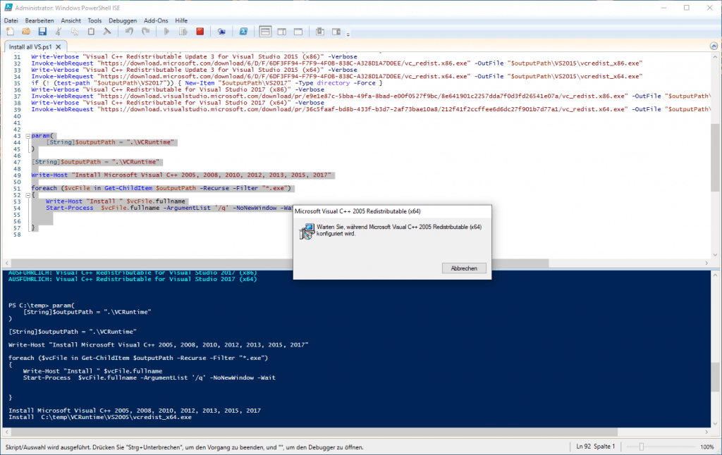This screenshot has height=455, width=722.
Task: Collapse the script pane with the chevron
Action: point(712,46)
